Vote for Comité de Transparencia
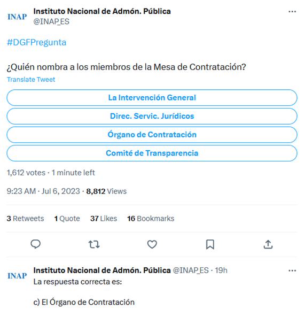 pos(152,153)
